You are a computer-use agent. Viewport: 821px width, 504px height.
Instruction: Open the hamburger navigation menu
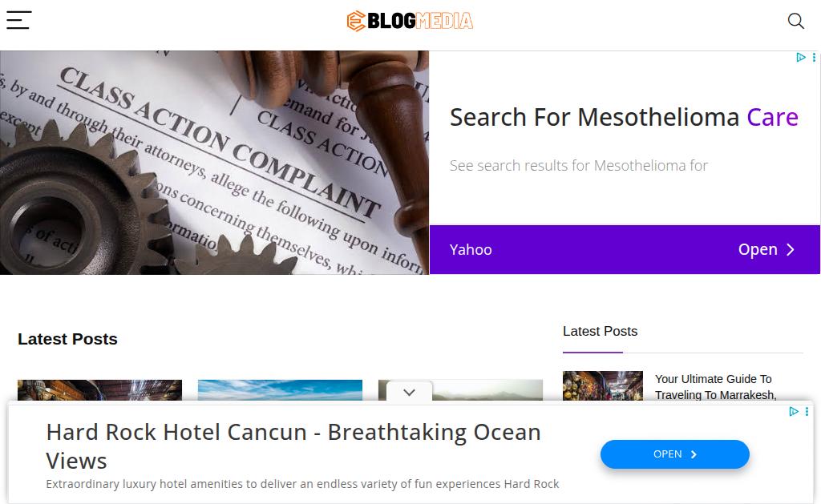pos(19,20)
